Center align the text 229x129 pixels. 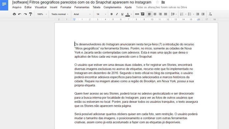point(155,14)
